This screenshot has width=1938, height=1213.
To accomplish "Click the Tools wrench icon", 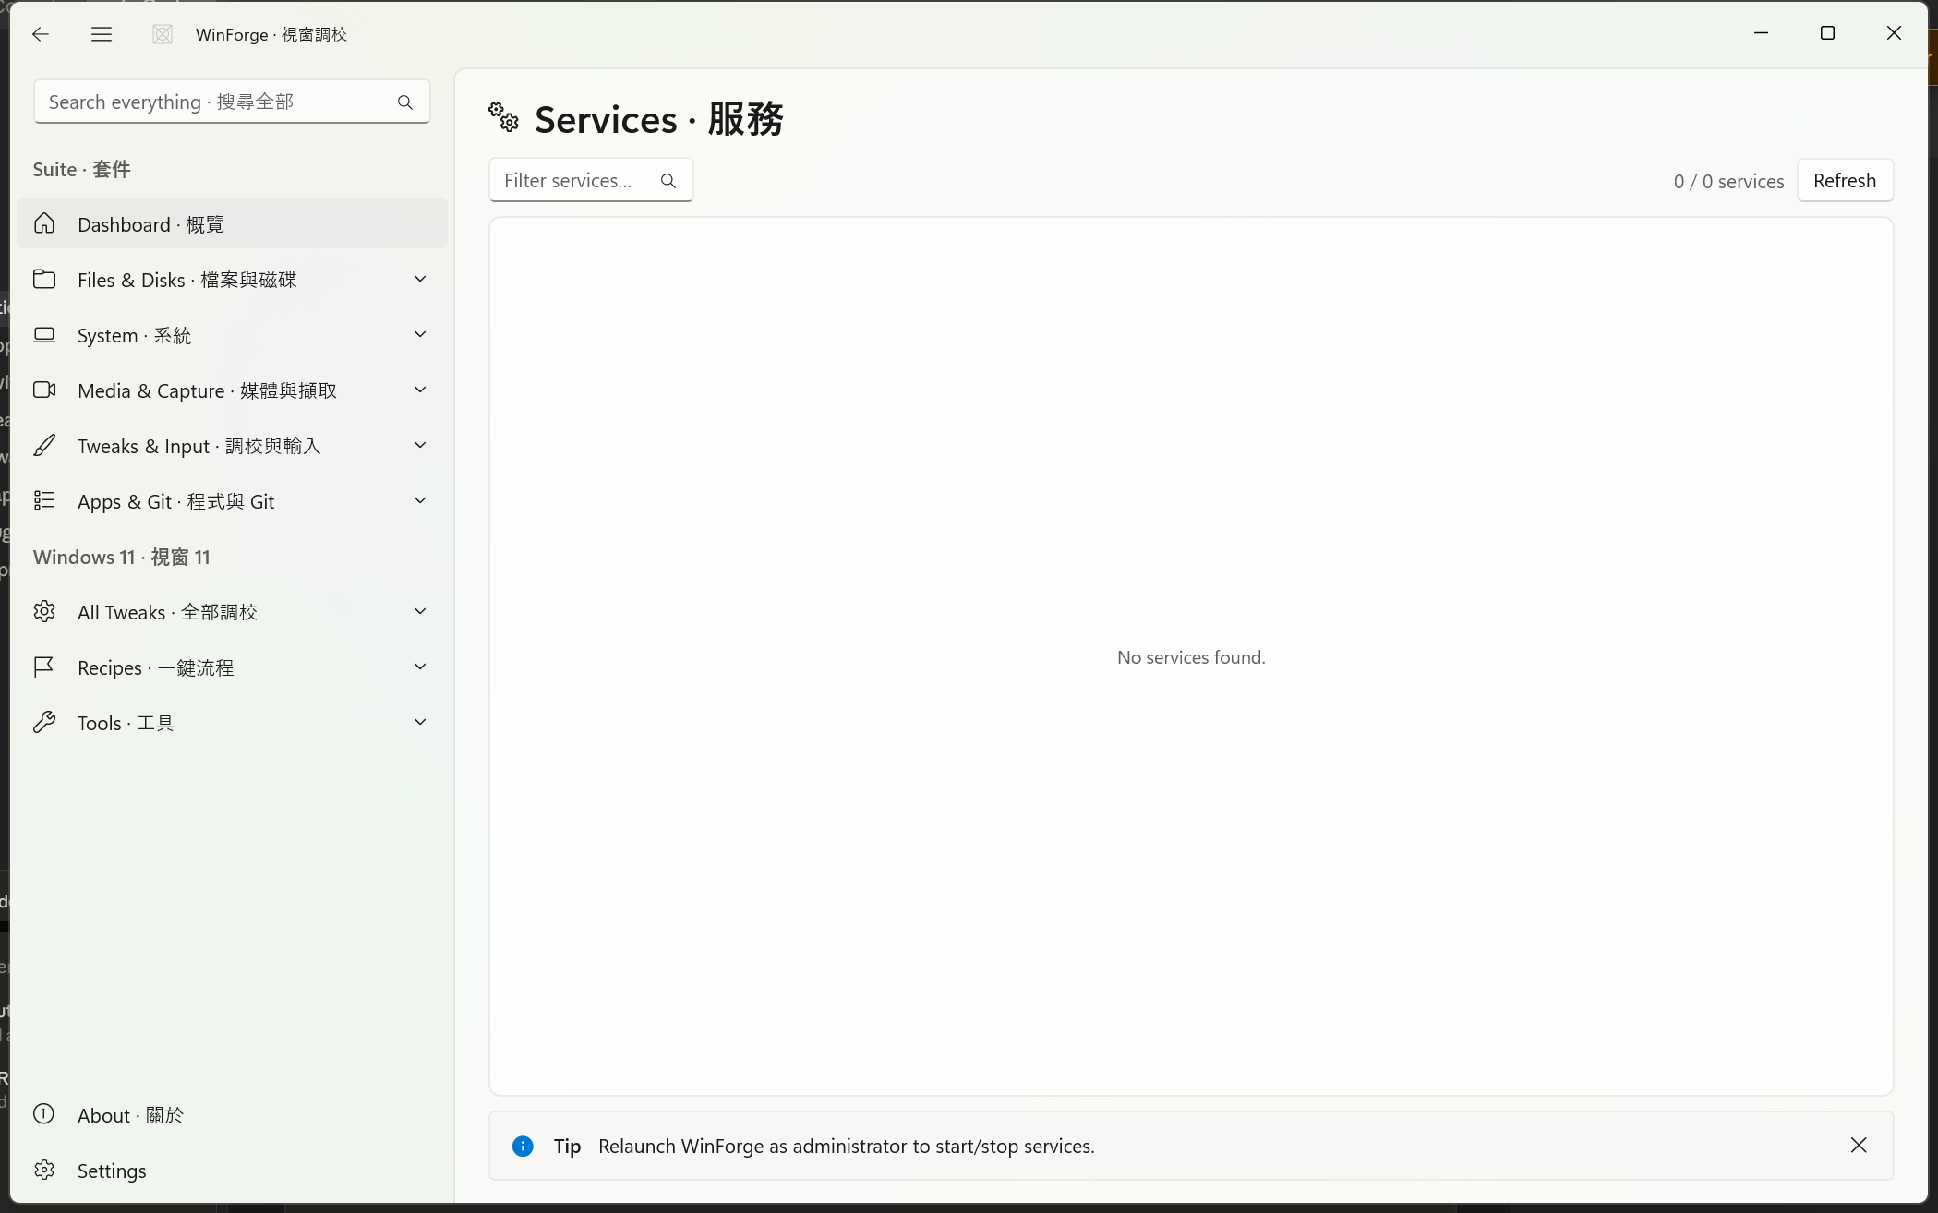I will click(x=44, y=722).
